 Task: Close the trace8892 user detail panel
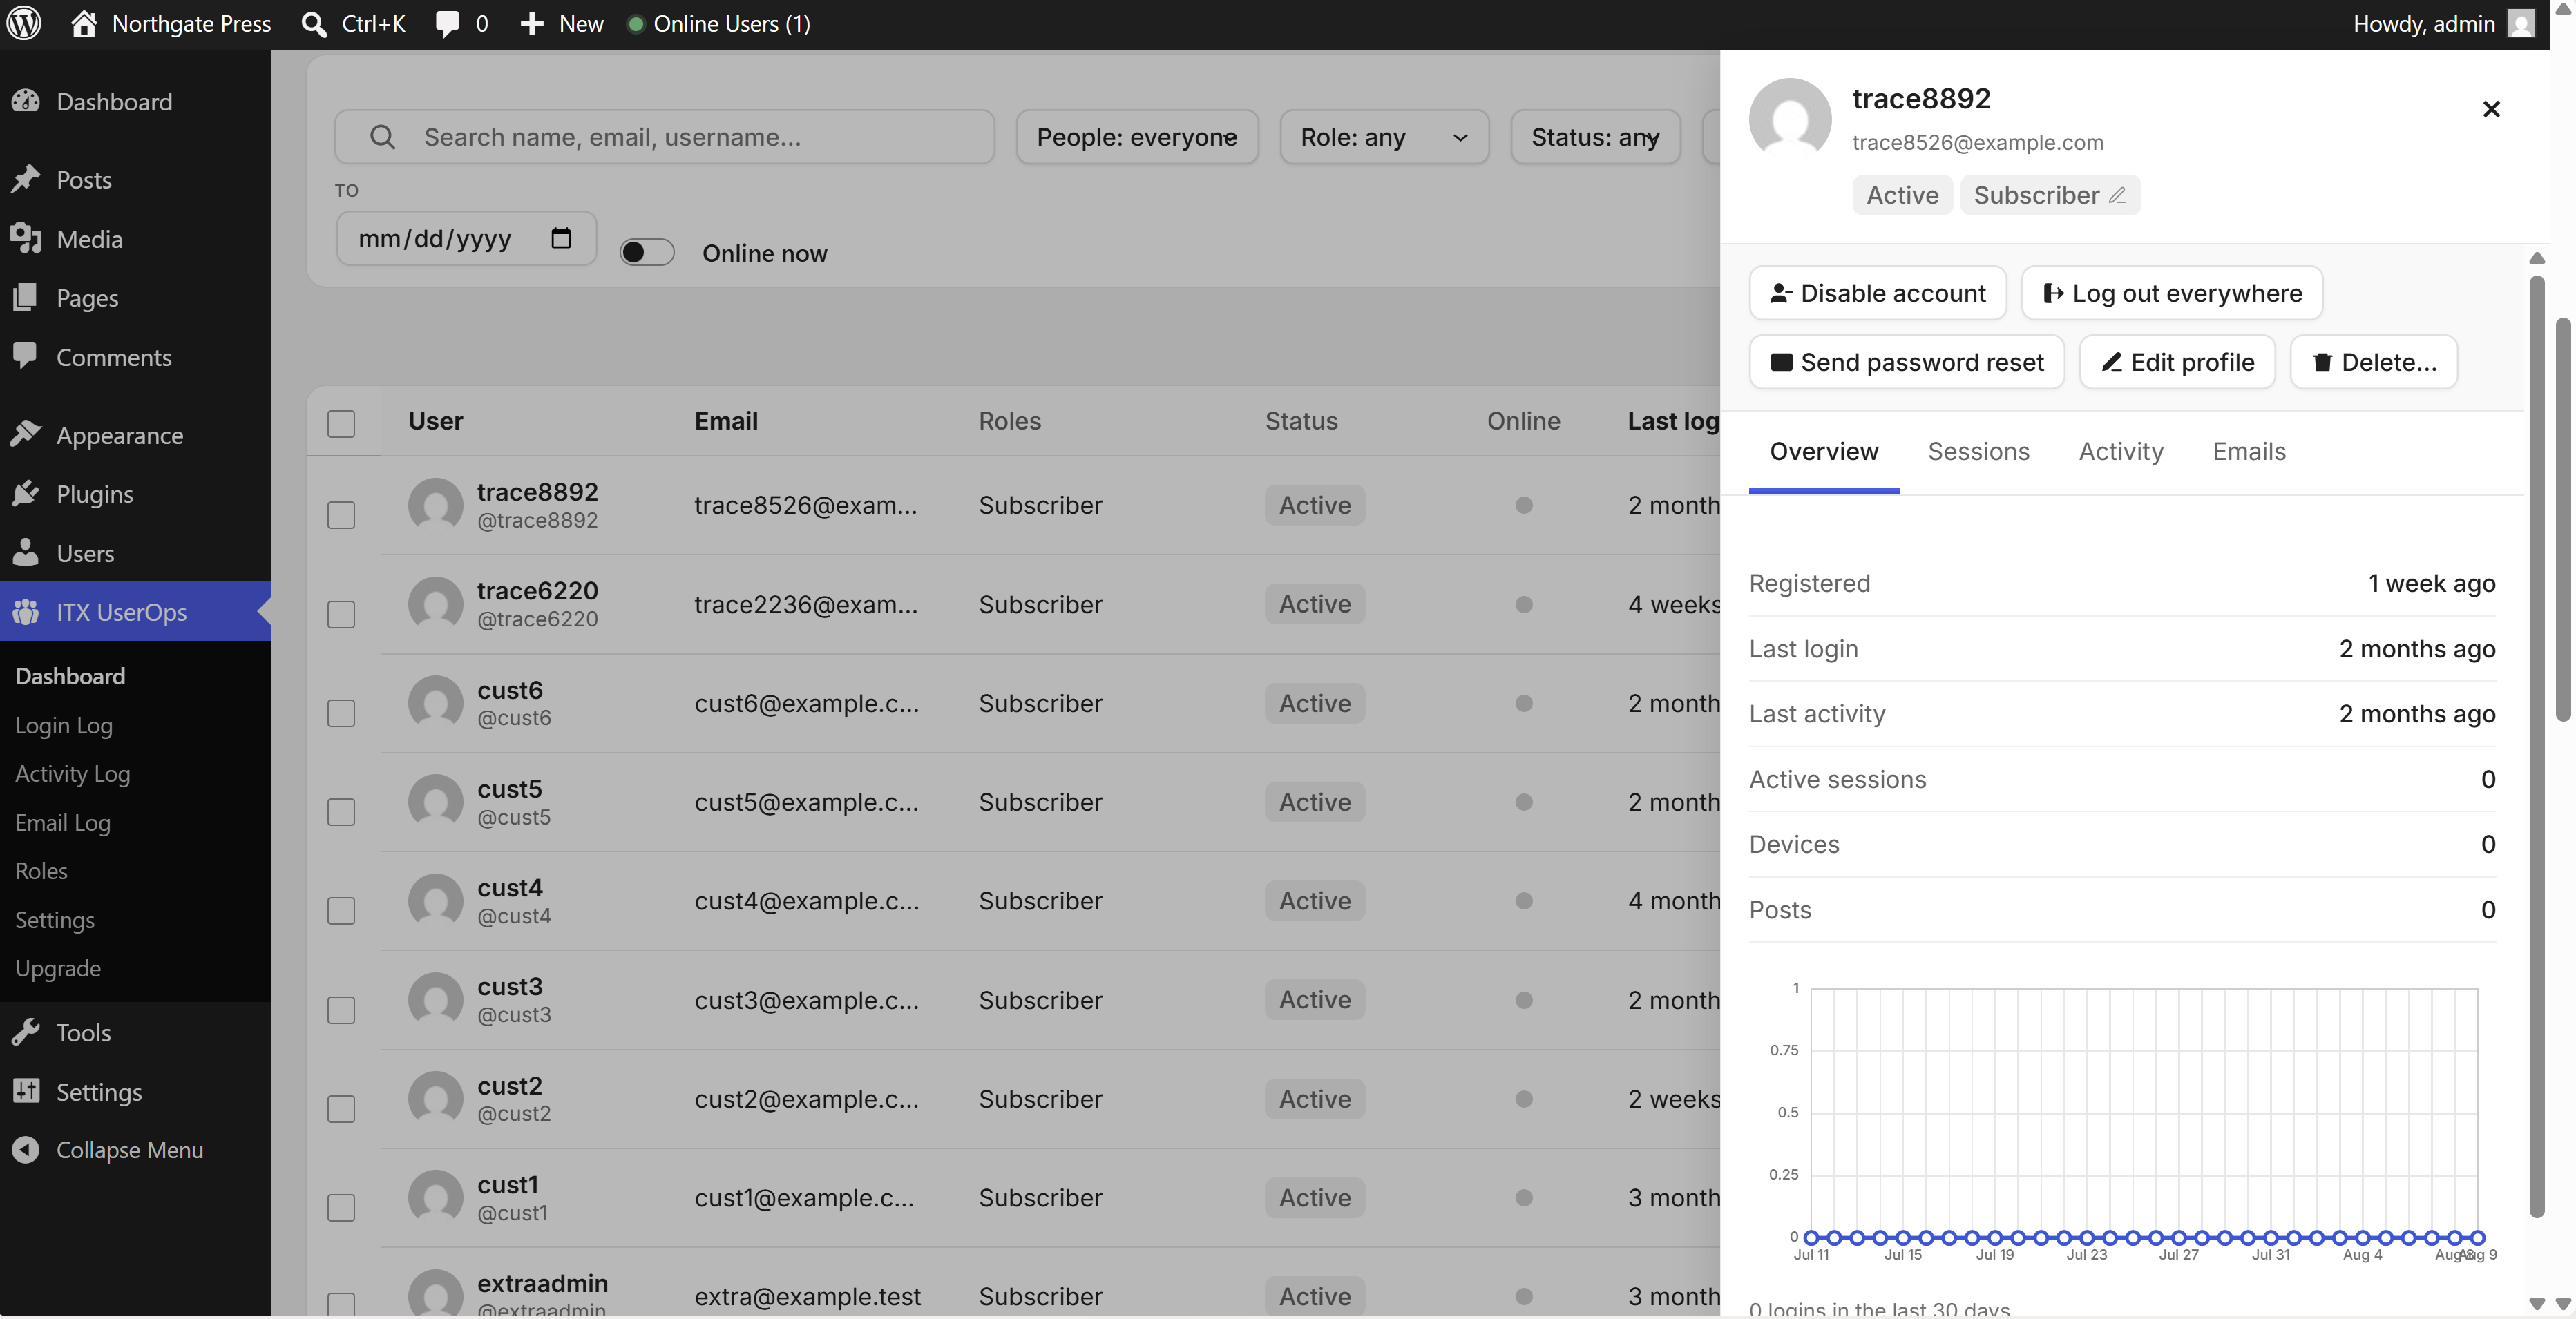(2491, 109)
